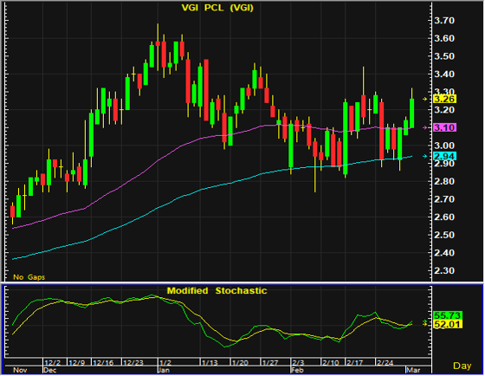Image resolution: width=485 pixels, height=376 pixels.
Task: Click the Day timeframe label
Action: point(462,366)
